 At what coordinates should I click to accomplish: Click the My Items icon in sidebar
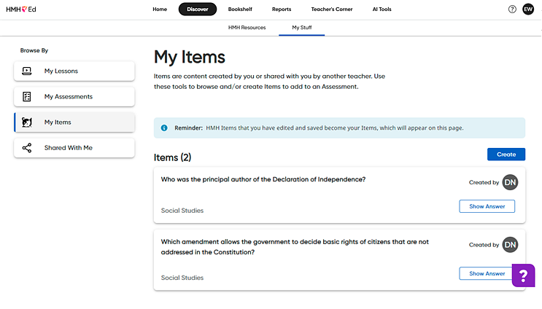pos(26,122)
